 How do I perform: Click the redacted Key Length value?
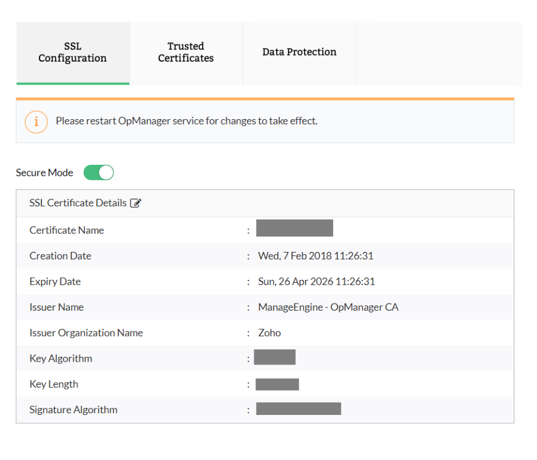277,384
